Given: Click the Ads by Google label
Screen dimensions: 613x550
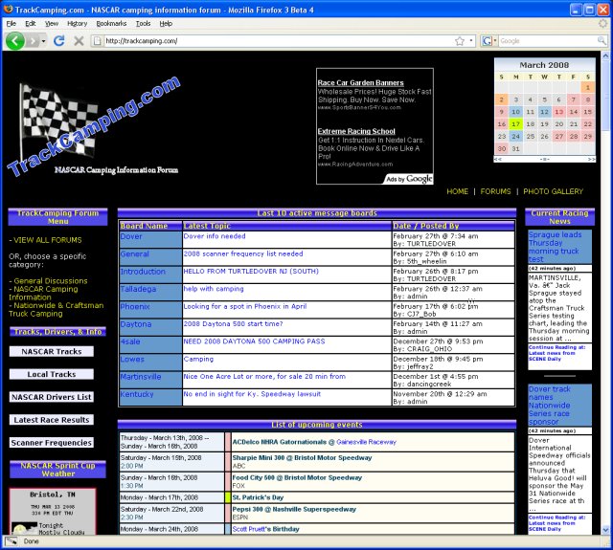Looking at the screenshot, I should click(409, 179).
